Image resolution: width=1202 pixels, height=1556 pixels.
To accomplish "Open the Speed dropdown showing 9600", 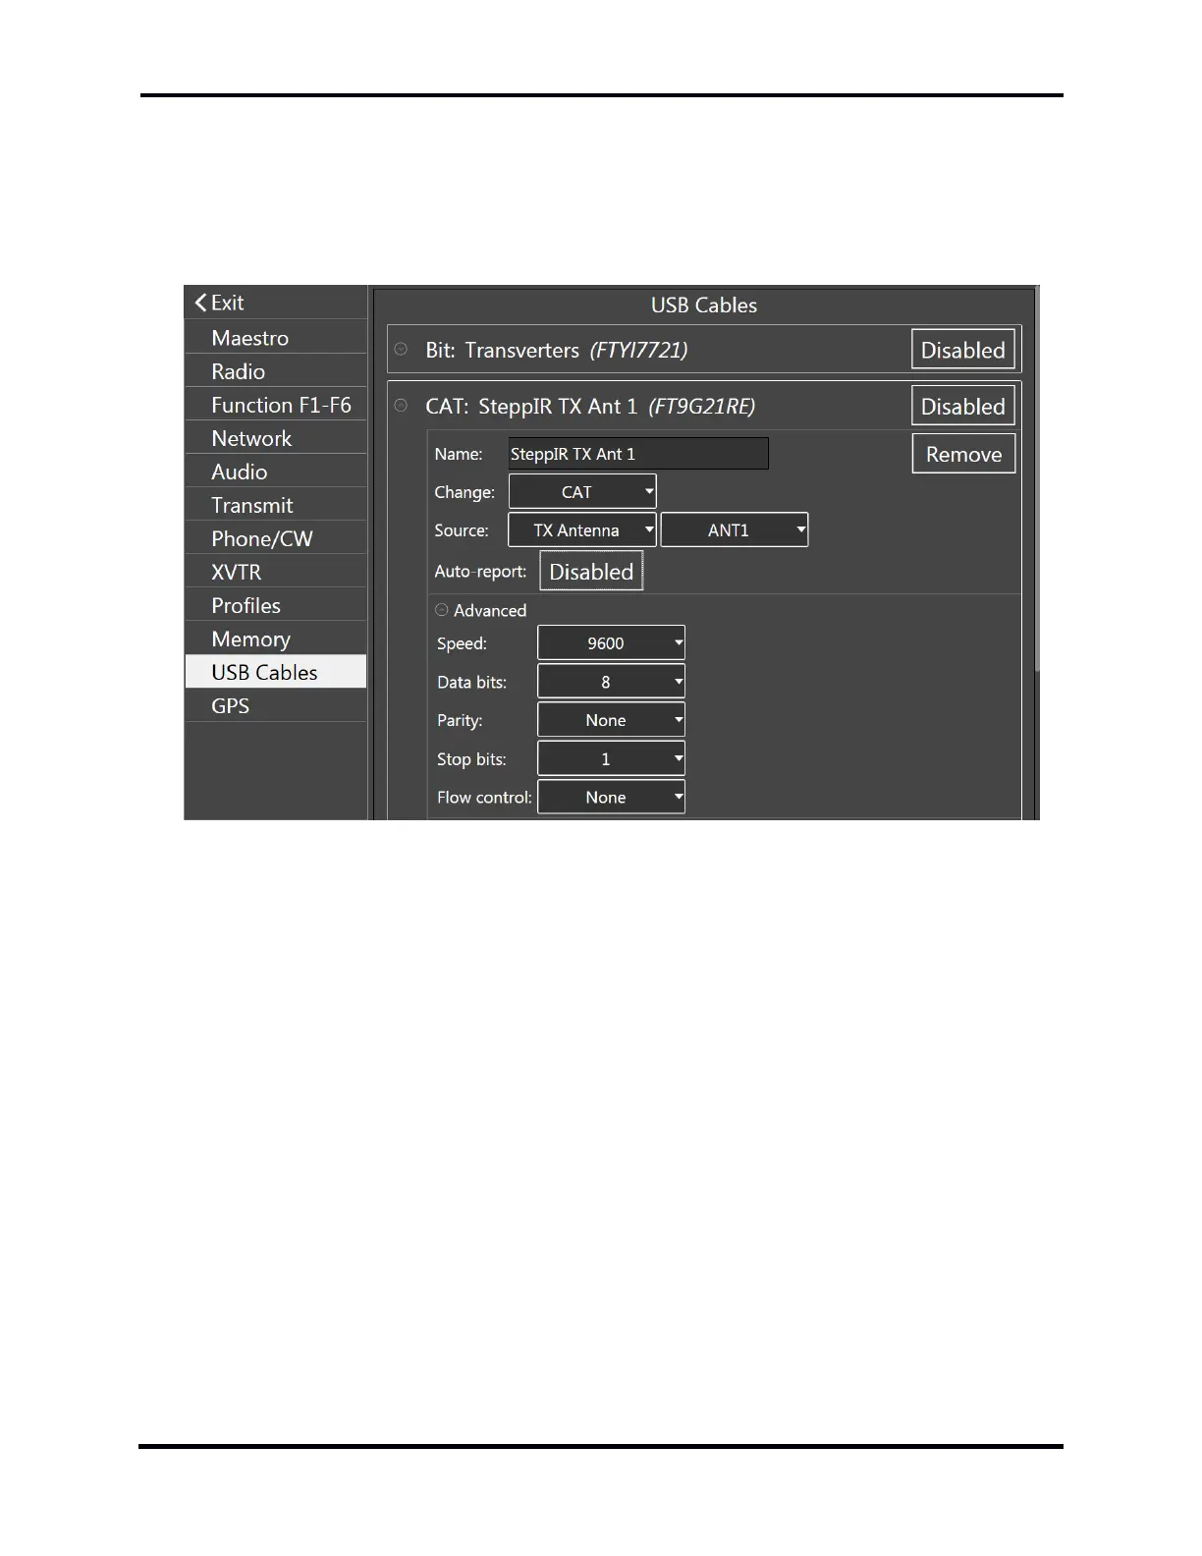I will (x=611, y=642).
